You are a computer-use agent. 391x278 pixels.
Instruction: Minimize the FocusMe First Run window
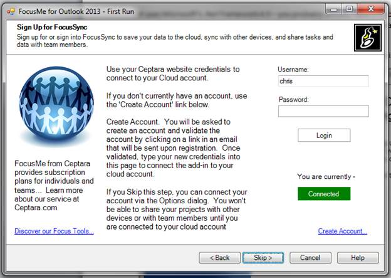tap(333, 9)
